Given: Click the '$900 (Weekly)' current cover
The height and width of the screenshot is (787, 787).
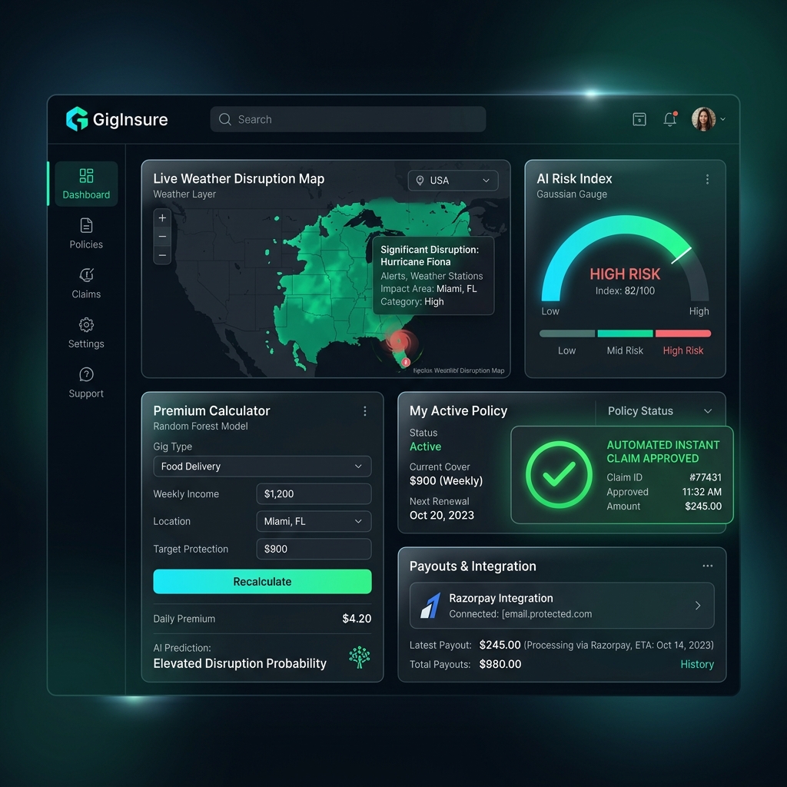Looking at the screenshot, I should tap(447, 481).
